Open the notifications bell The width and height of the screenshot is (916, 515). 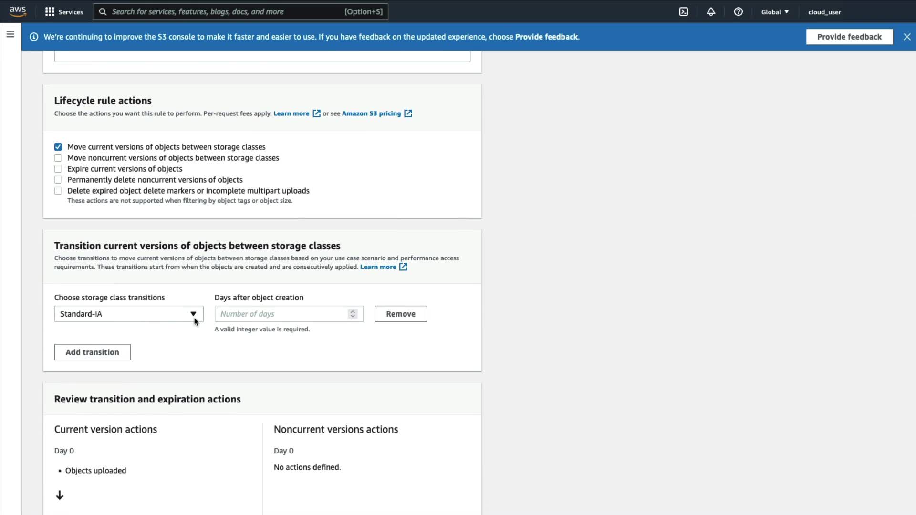click(x=710, y=12)
